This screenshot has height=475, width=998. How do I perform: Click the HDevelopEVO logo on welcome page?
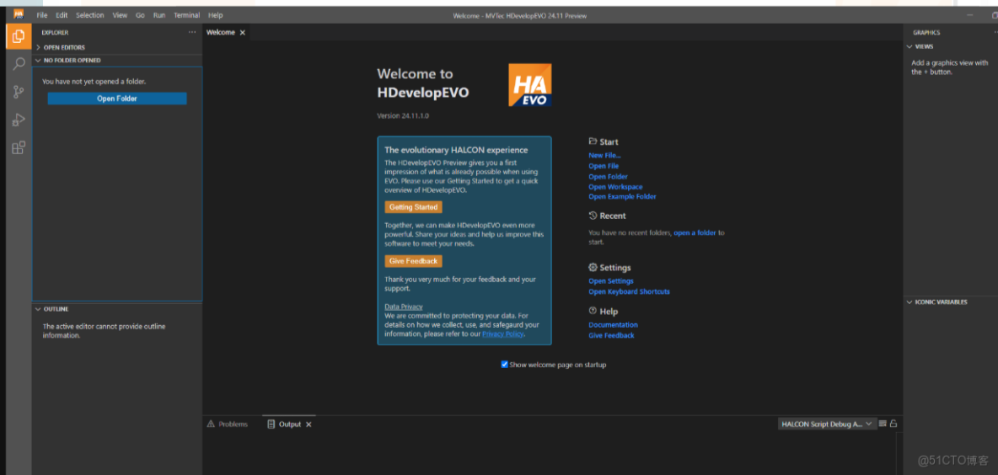(x=529, y=84)
